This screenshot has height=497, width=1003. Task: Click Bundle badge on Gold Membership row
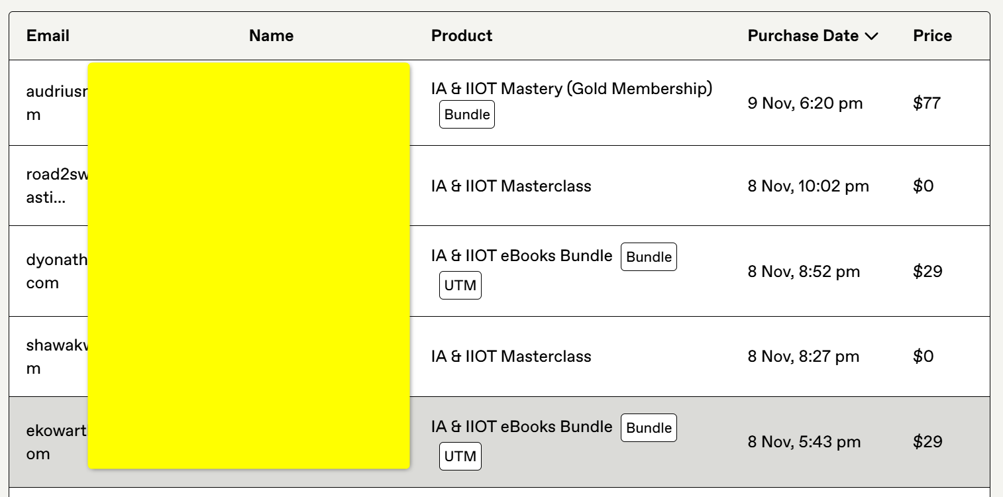467,115
